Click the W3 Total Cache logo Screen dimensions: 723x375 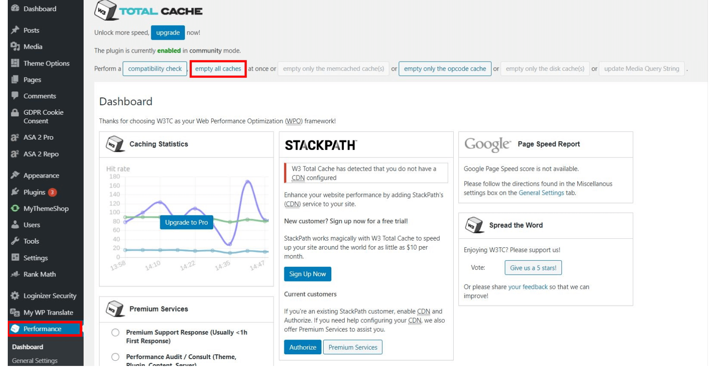click(148, 10)
